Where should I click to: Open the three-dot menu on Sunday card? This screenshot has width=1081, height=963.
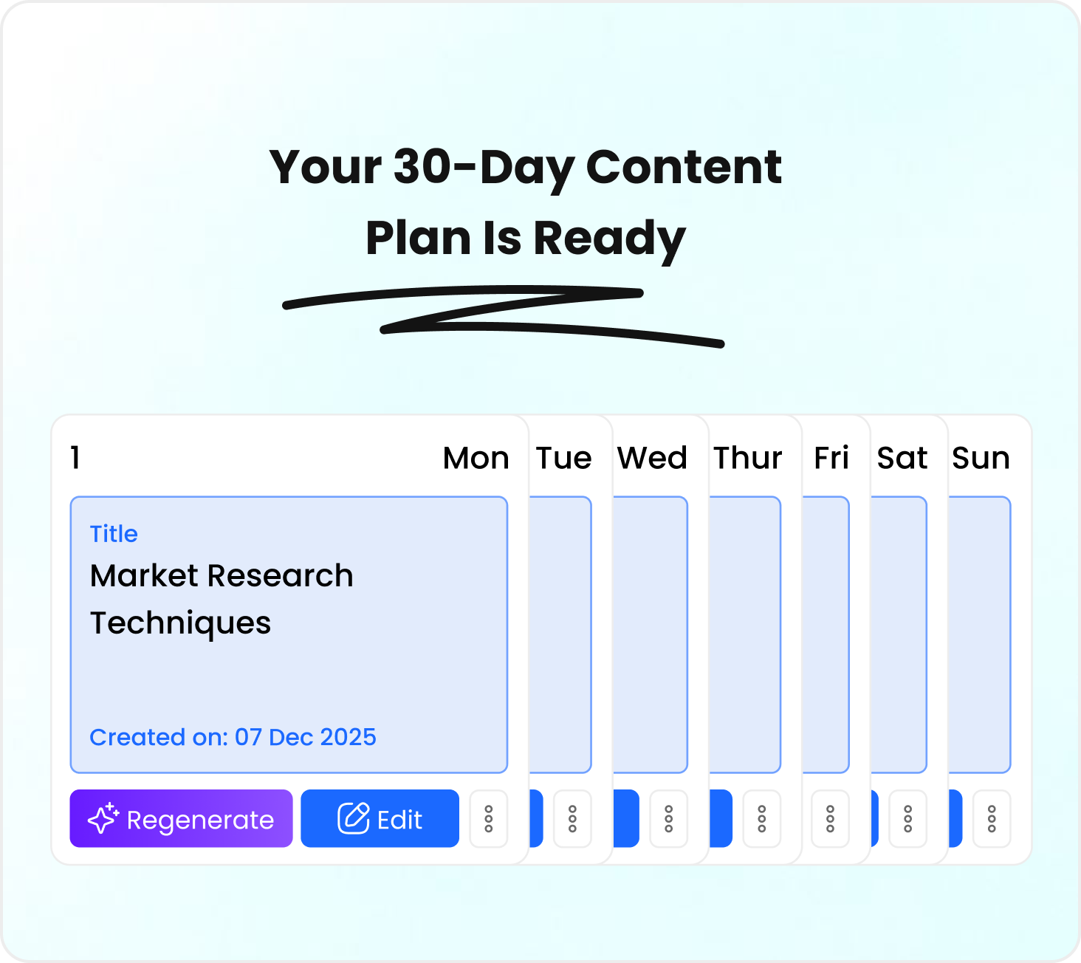point(992,819)
